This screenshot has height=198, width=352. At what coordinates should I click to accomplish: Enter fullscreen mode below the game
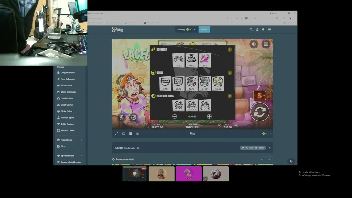(116, 134)
